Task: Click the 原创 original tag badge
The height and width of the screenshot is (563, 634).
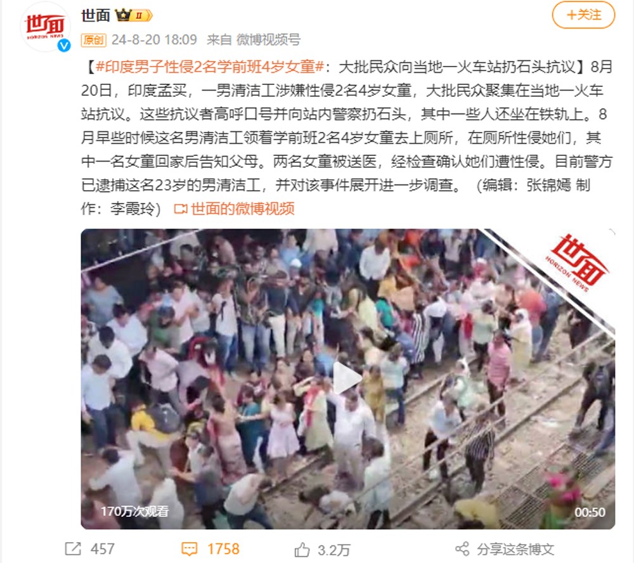Action: pyautogui.click(x=93, y=40)
